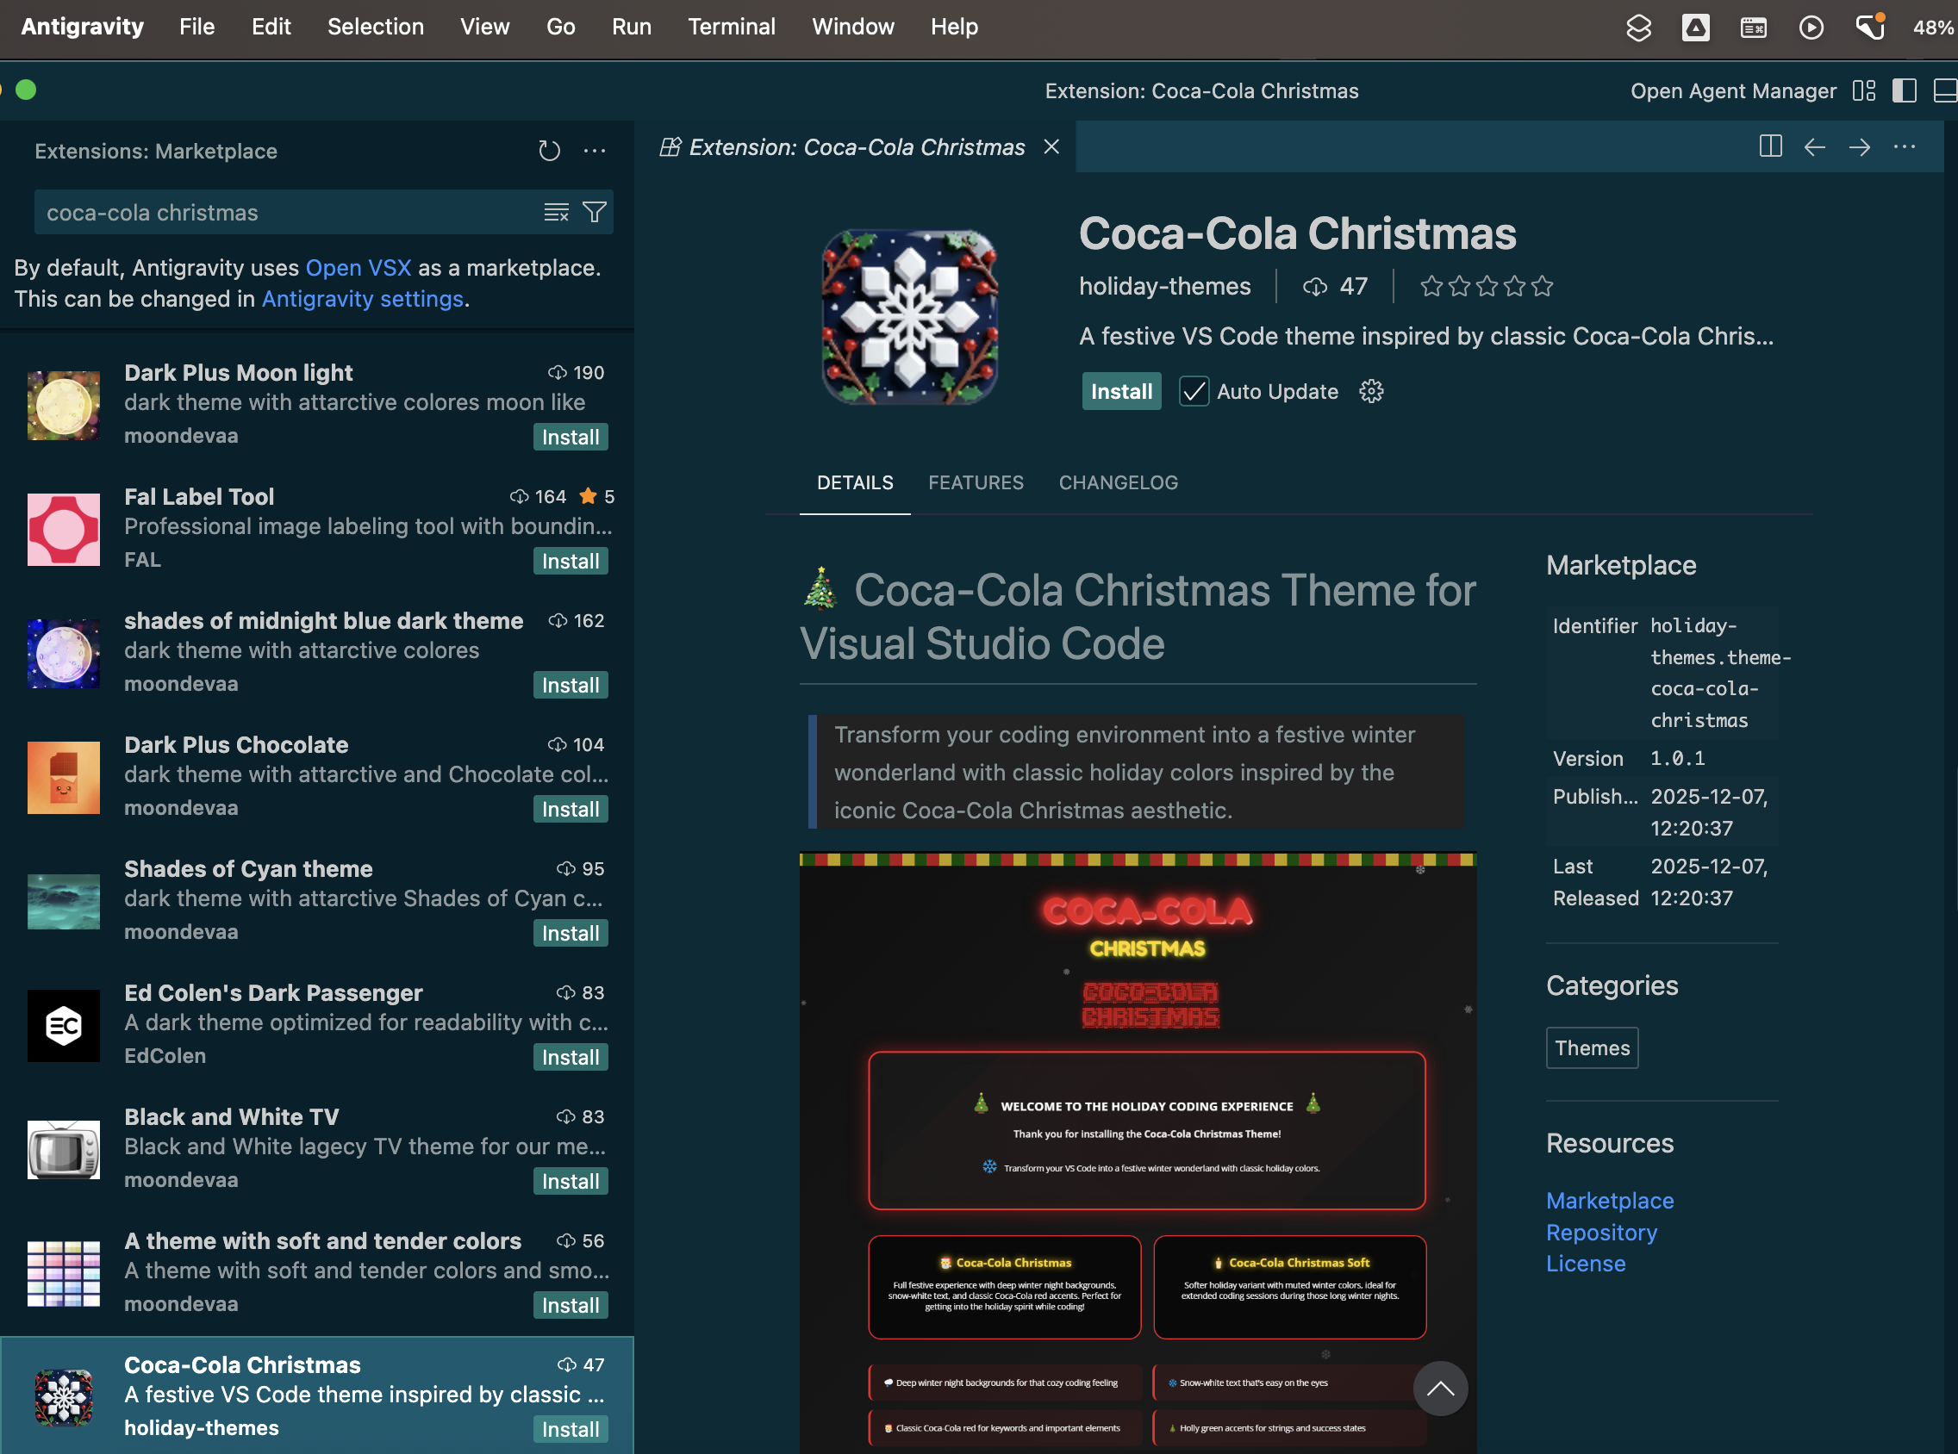Open the Go menu
Screen dimensions: 1958x1454
(x=561, y=28)
